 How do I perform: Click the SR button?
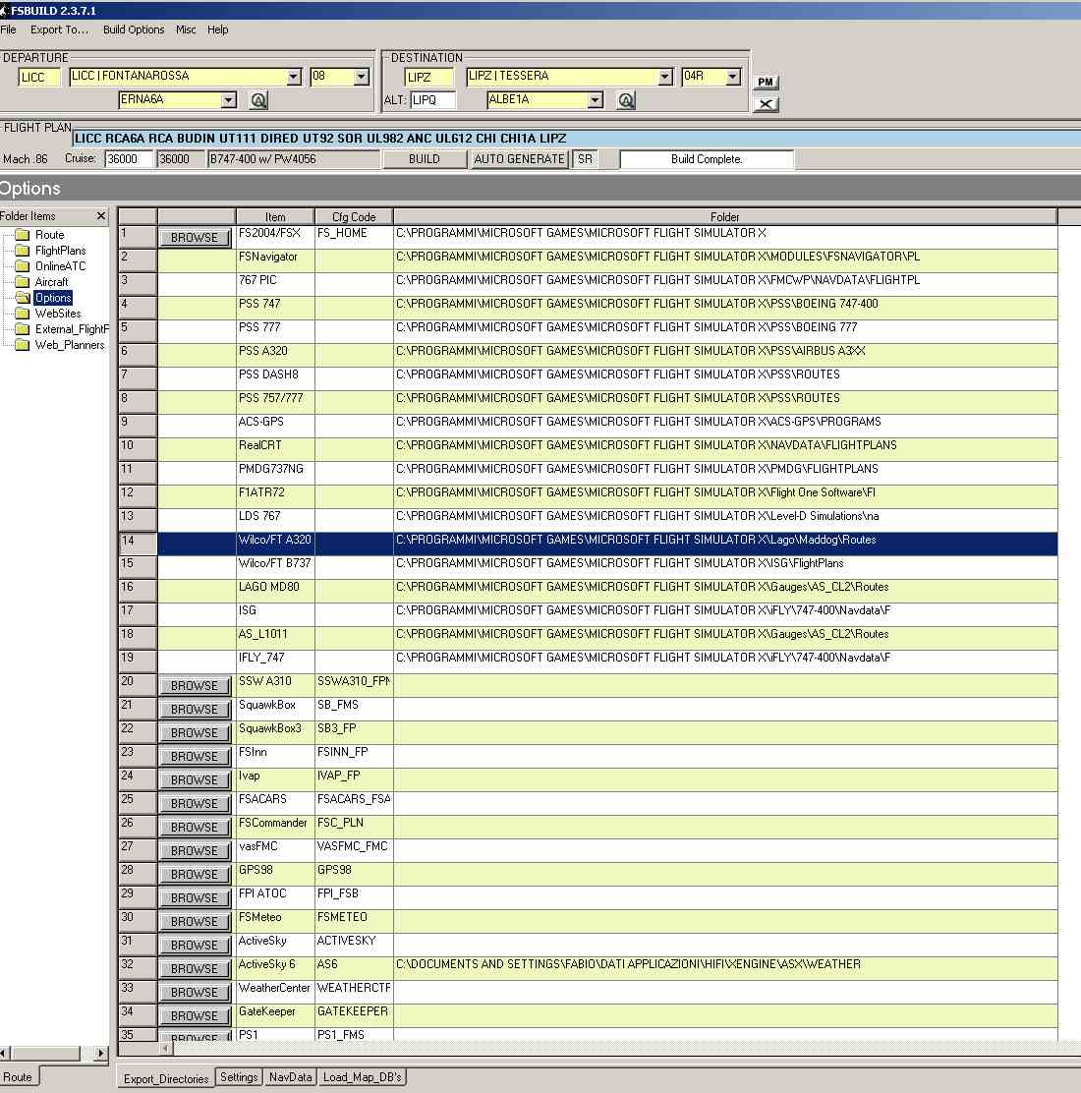point(585,159)
